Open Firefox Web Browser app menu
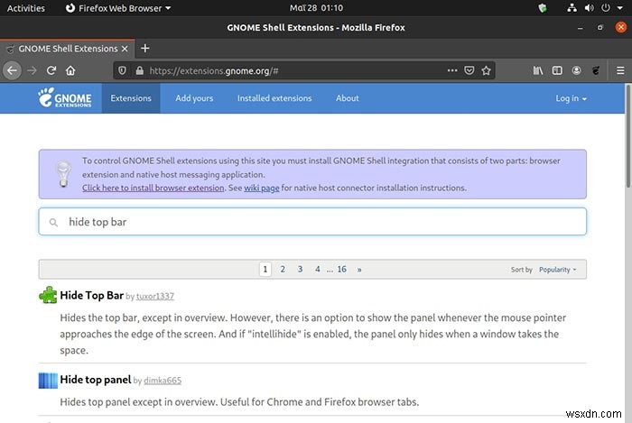 [x=118, y=8]
